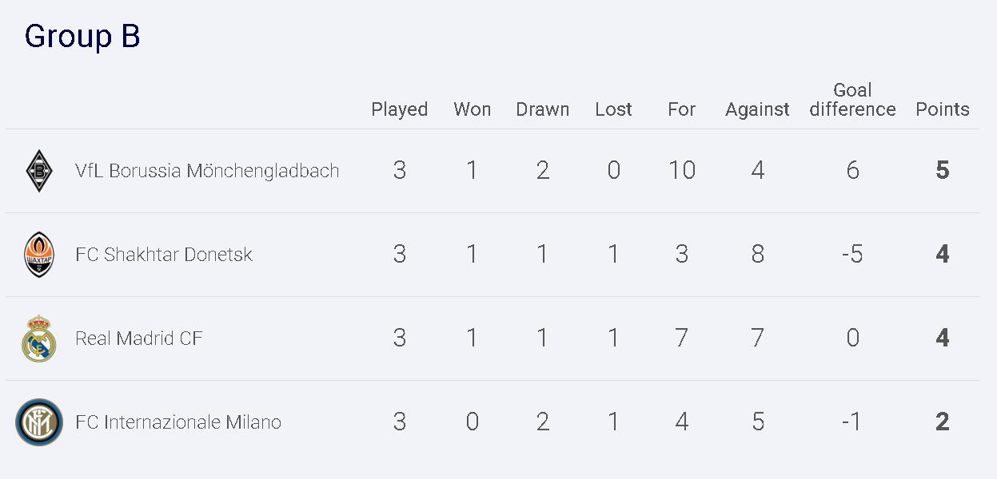The width and height of the screenshot is (997, 479).
Task: Click the Won column header
Action: (x=472, y=109)
